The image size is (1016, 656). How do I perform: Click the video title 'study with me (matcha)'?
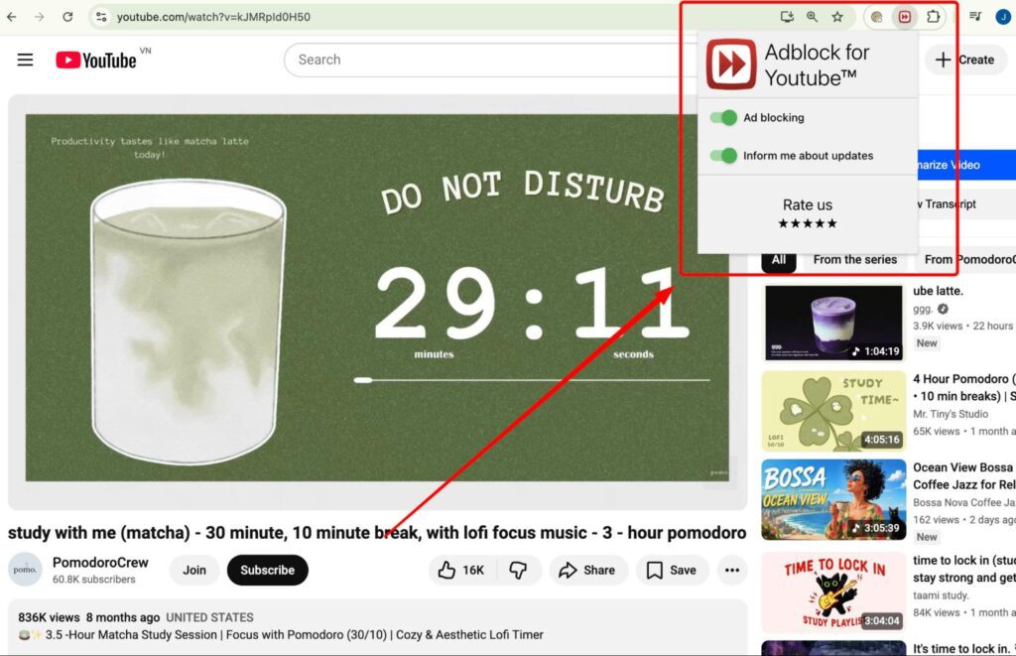tap(377, 533)
